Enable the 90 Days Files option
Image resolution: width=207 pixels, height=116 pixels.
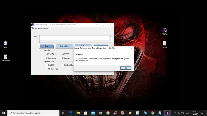47,69
